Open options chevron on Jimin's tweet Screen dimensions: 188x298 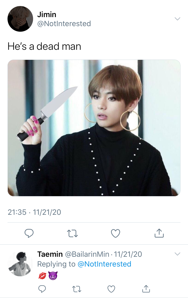point(177,19)
